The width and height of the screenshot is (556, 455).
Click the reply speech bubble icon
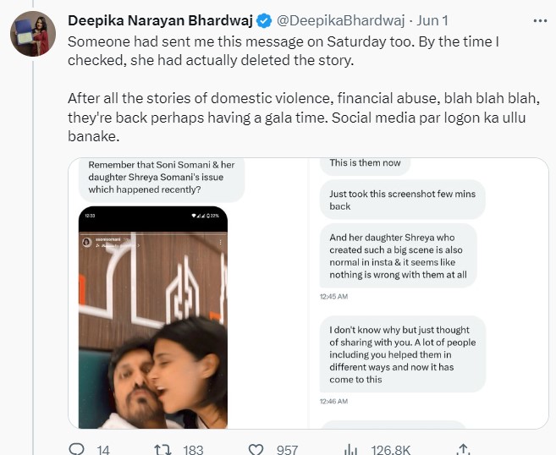(76, 449)
